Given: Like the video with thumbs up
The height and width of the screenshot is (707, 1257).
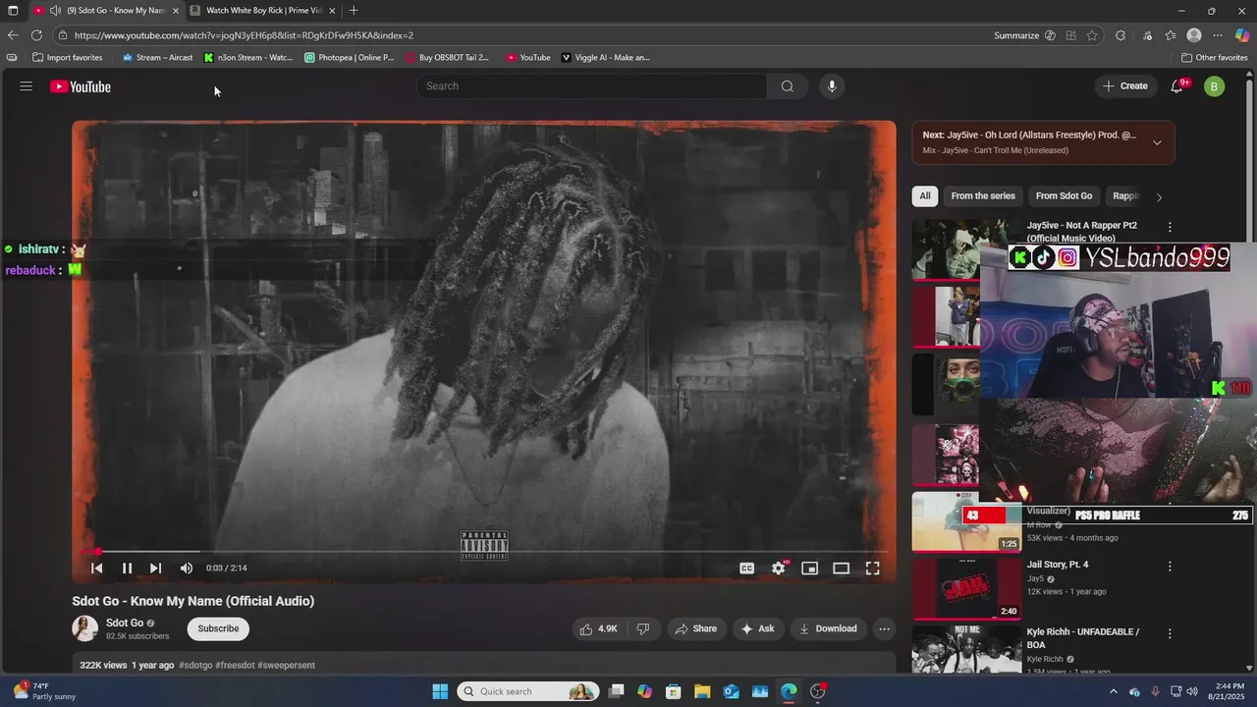Looking at the screenshot, I should pos(598,628).
